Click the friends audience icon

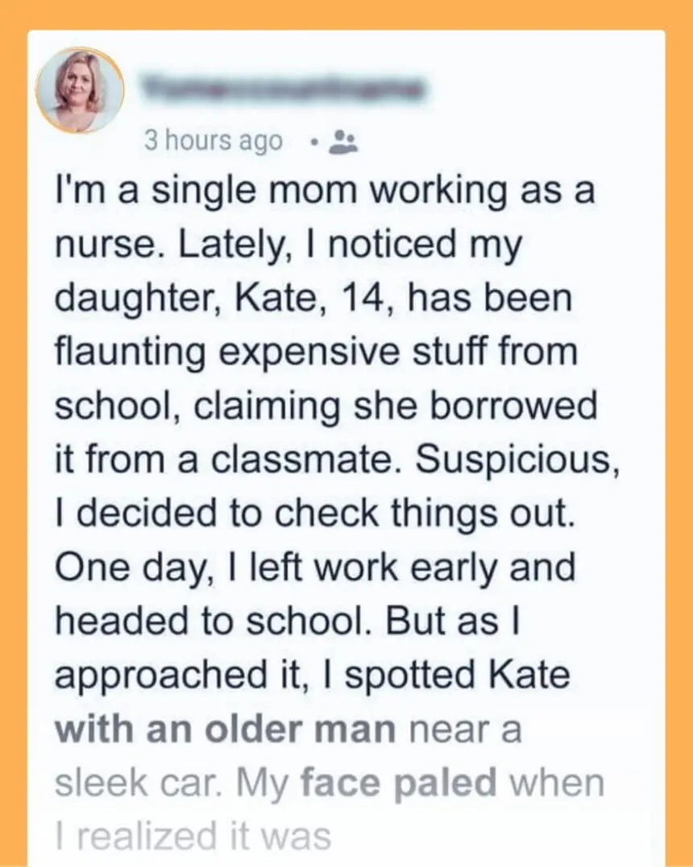(x=345, y=141)
